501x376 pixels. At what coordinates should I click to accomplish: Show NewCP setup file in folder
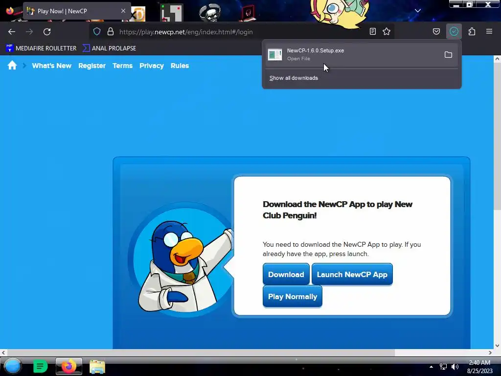[448, 55]
